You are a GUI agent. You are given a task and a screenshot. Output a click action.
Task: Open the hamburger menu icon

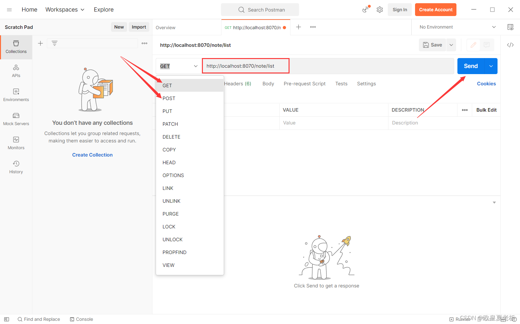[x=9, y=10]
